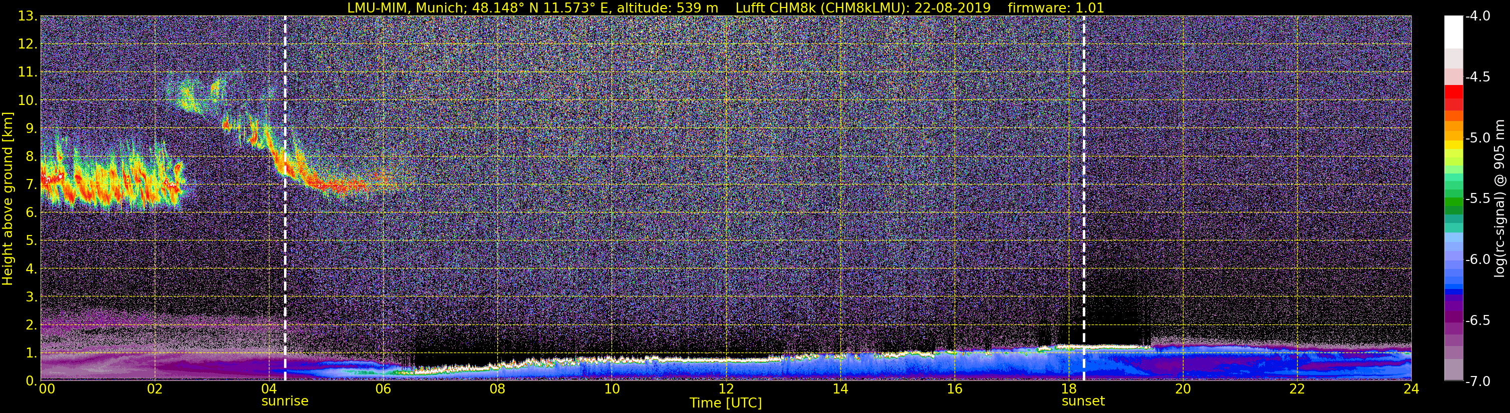Click the 10 km tick on the height axis
The width and height of the screenshot is (1510, 413).
click(x=28, y=100)
